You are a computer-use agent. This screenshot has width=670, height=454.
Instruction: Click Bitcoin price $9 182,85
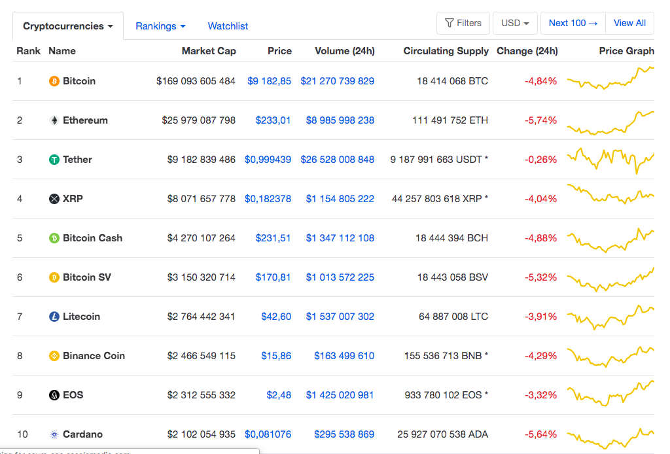click(x=269, y=81)
